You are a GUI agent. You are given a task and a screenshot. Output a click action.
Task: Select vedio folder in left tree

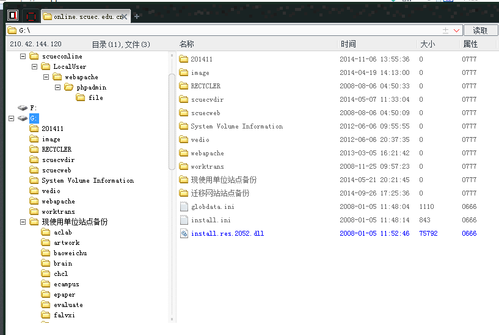(x=45, y=191)
